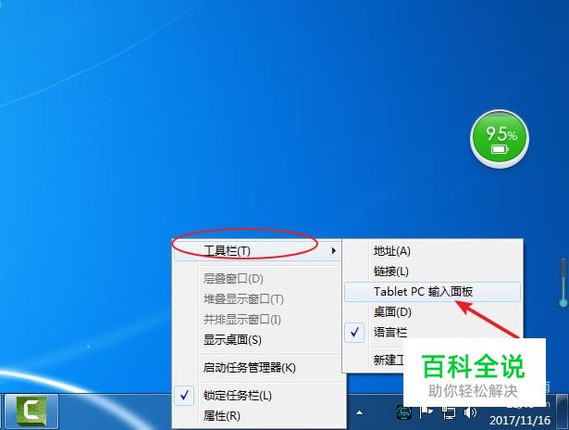Open the Camtasia app in the taskbar
The width and height of the screenshot is (569, 430).
point(31,411)
